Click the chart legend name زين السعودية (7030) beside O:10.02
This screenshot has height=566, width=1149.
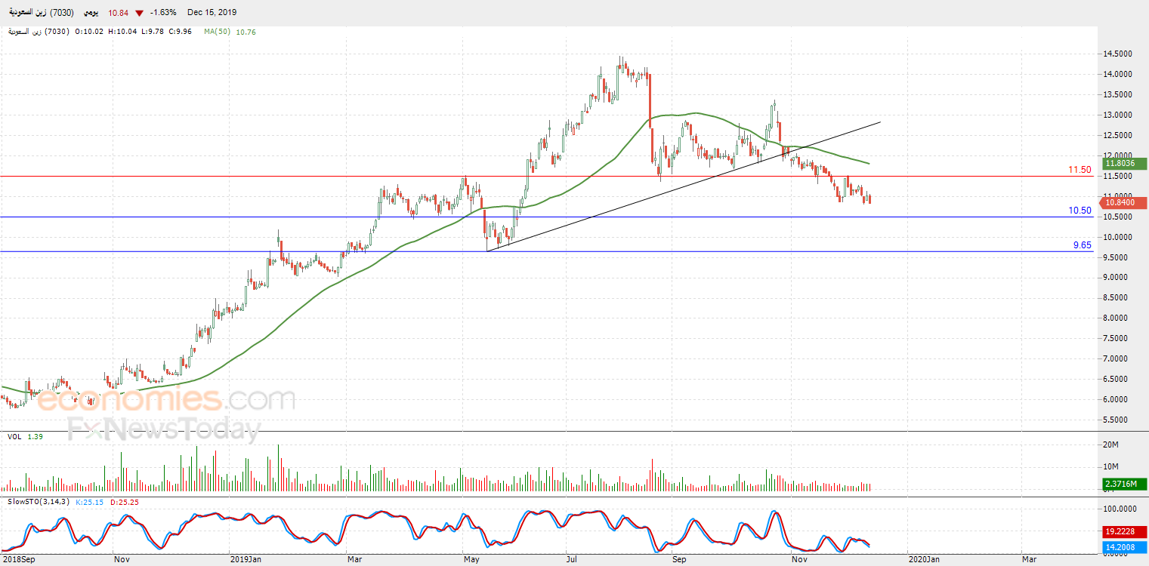tap(39, 32)
